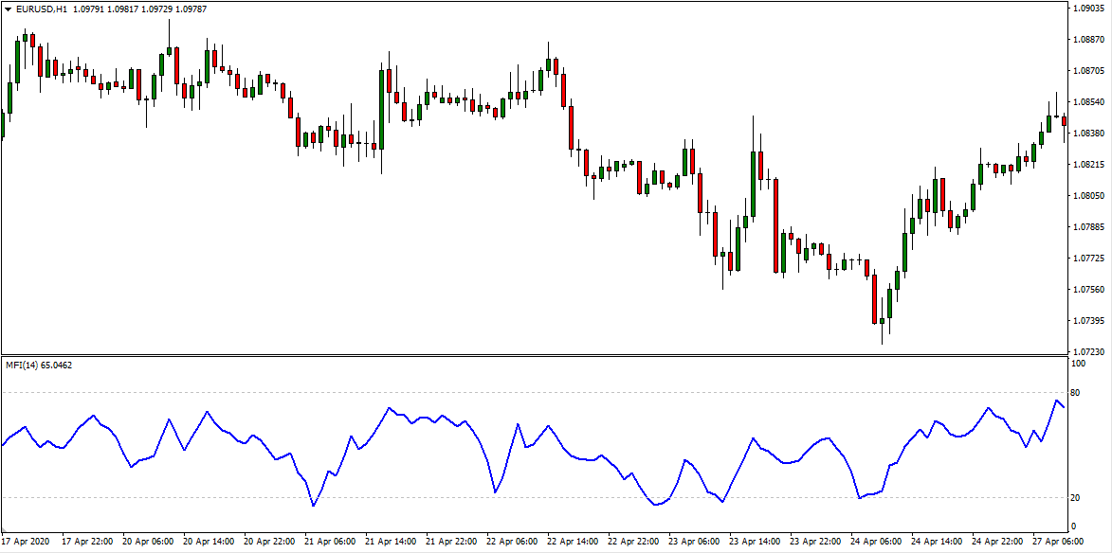Click the 1.07230 price scale label
The height and width of the screenshot is (553, 1112).
pos(1087,351)
